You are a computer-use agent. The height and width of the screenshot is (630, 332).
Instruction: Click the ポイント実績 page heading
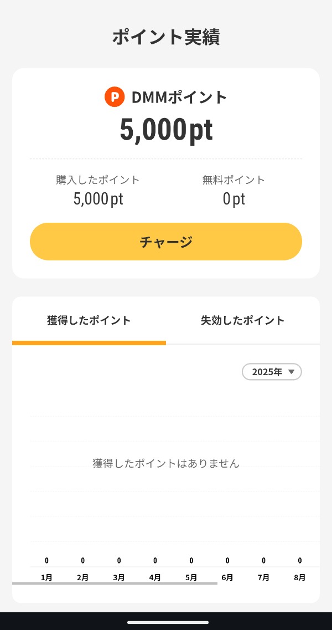coord(166,37)
